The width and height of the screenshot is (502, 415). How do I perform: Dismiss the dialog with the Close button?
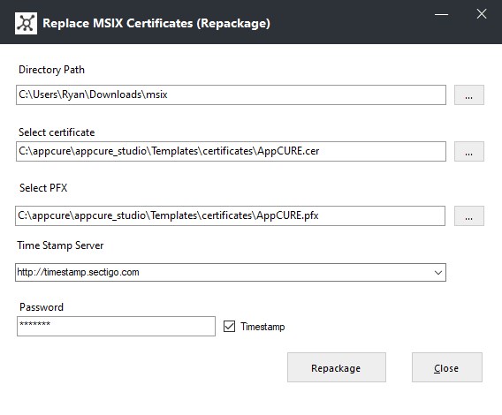[x=447, y=367]
